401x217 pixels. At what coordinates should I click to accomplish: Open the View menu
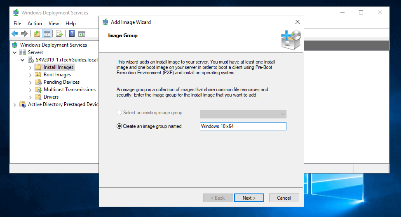click(54, 24)
